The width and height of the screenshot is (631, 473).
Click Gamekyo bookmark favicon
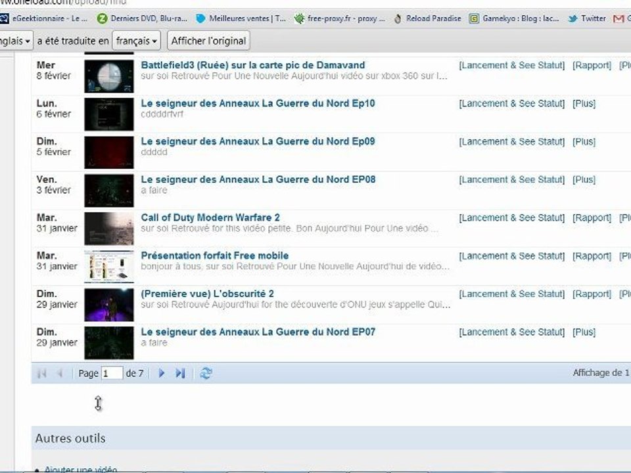click(474, 18)
